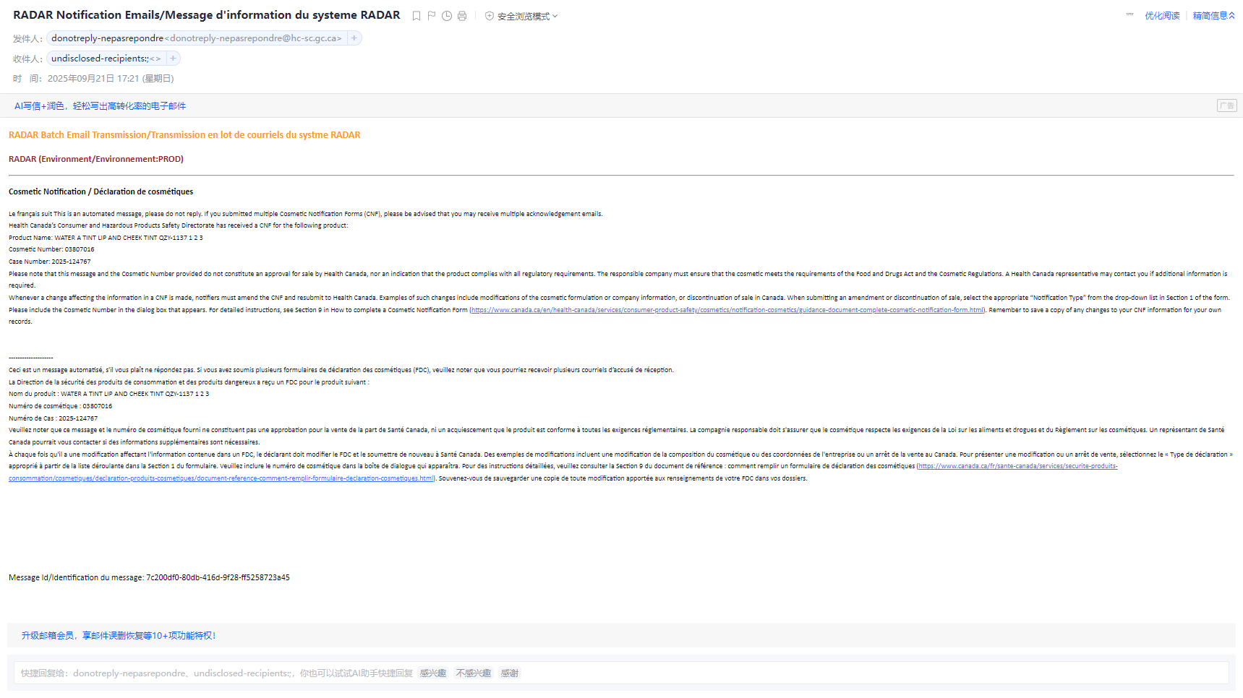The height and width of the screenshot is (698, 1243).
Task: Click the glasses reading-mode icon
Action: (x=1129, y=15)
